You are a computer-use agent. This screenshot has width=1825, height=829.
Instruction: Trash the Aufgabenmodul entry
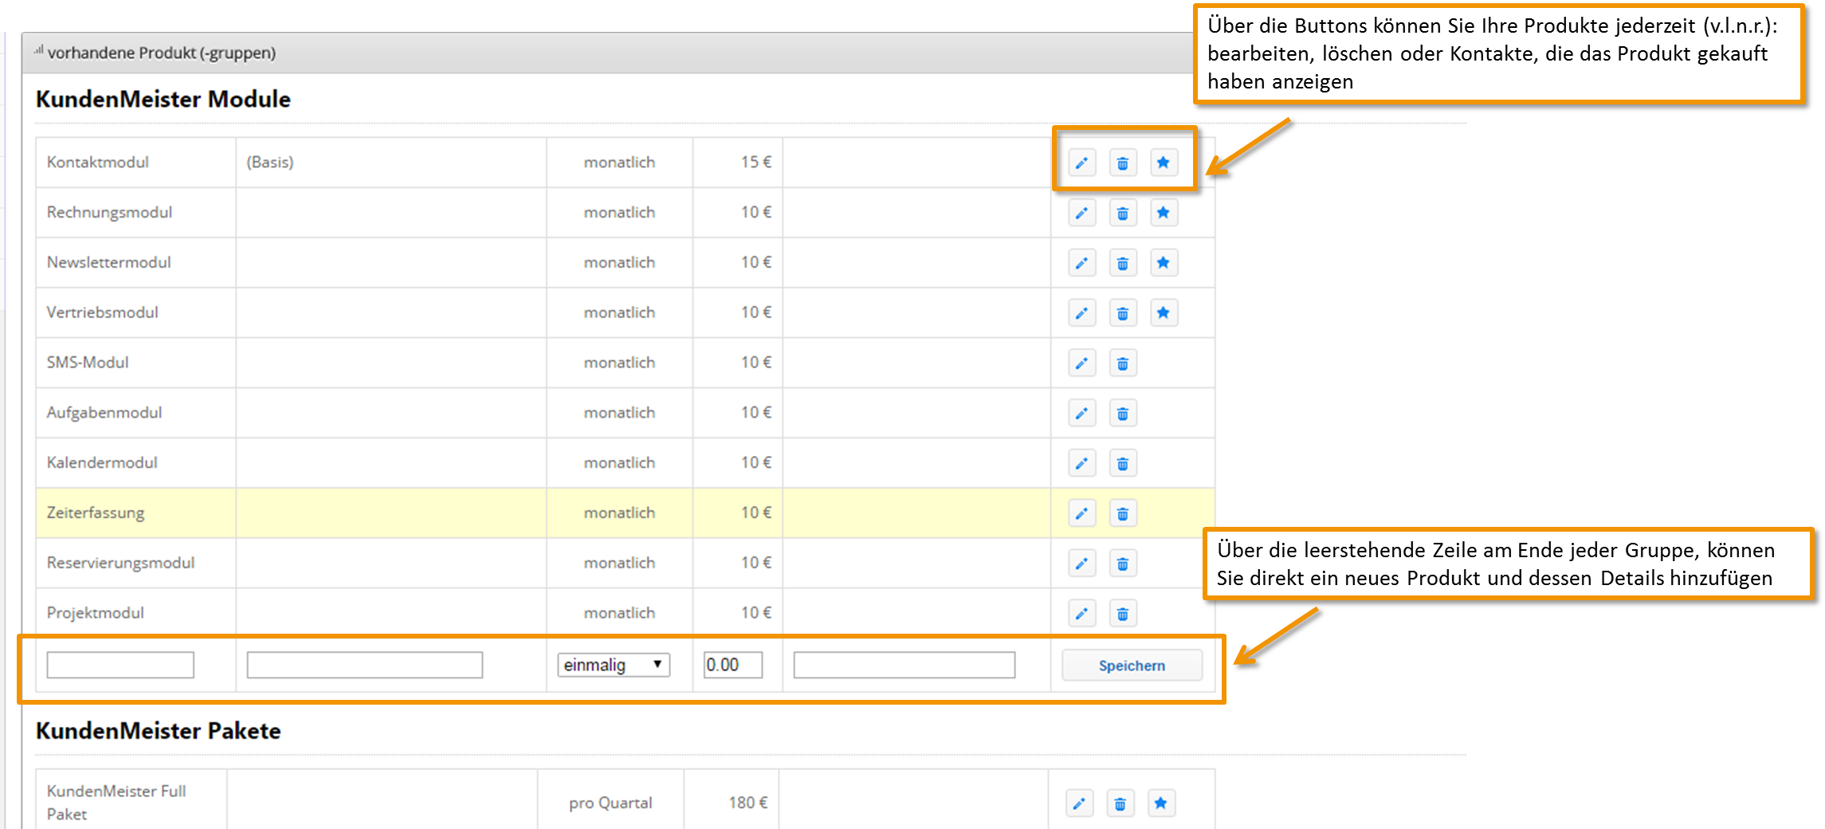point(1122,414)
